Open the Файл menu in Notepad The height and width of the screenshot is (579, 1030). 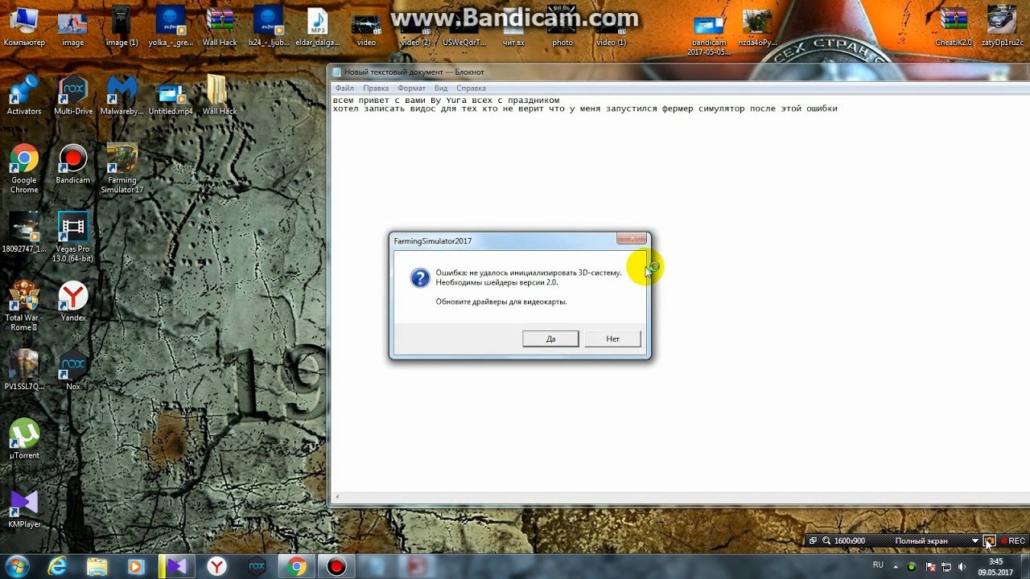point(344,88)
